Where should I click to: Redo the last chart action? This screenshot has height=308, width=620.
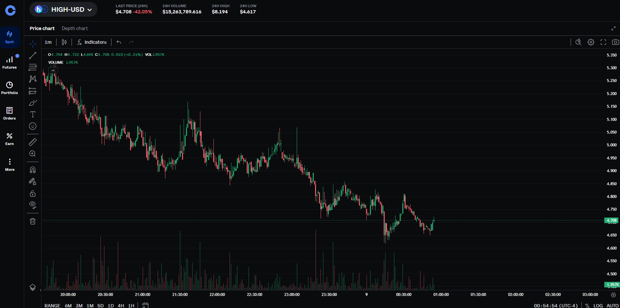click(x=131, y=42)
